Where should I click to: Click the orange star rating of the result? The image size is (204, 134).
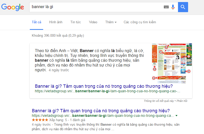point(40,120)
